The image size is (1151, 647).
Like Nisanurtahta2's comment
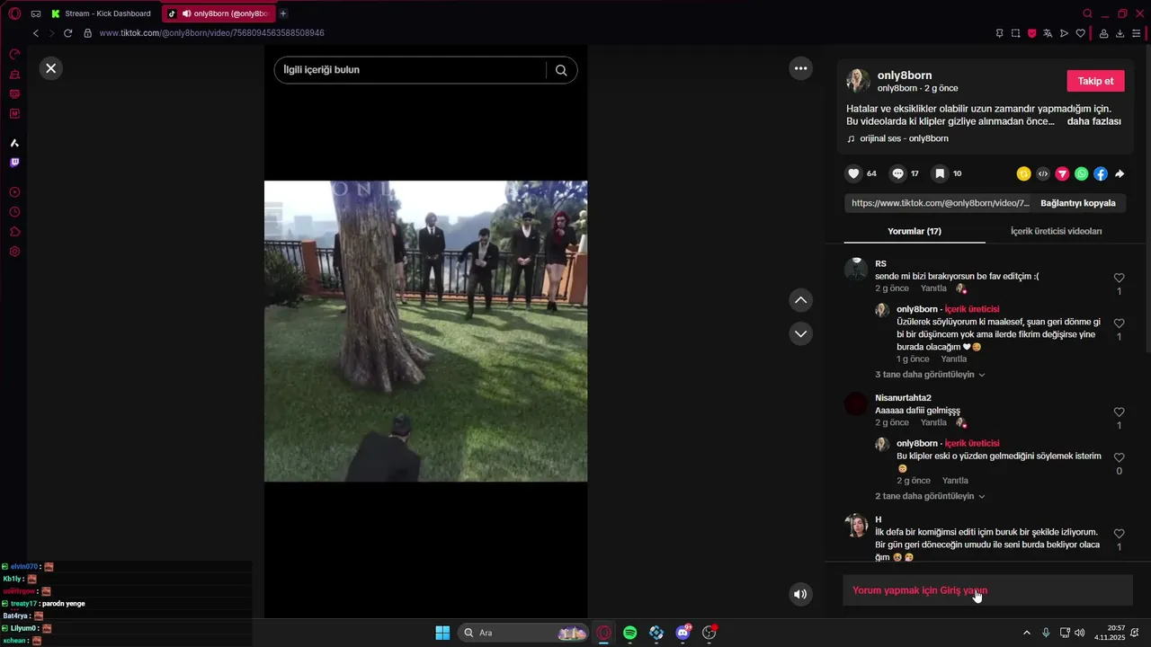click(x=1119, y=413)
